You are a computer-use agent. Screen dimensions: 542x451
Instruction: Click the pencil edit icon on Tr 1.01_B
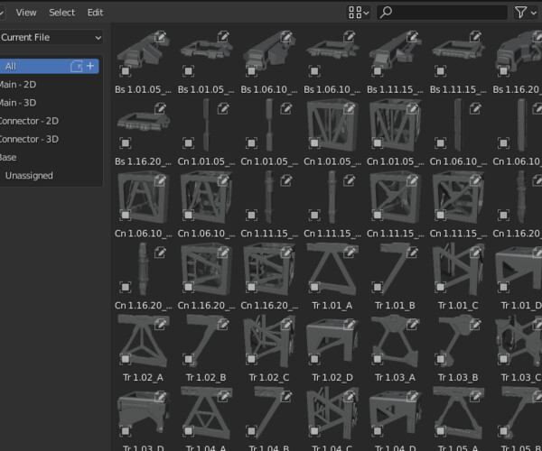[412, 253]
